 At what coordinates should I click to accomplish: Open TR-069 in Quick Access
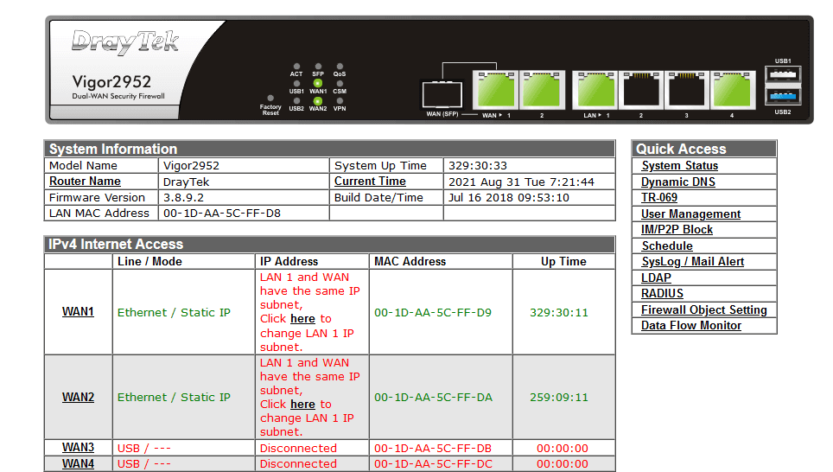tap(658, 198)
